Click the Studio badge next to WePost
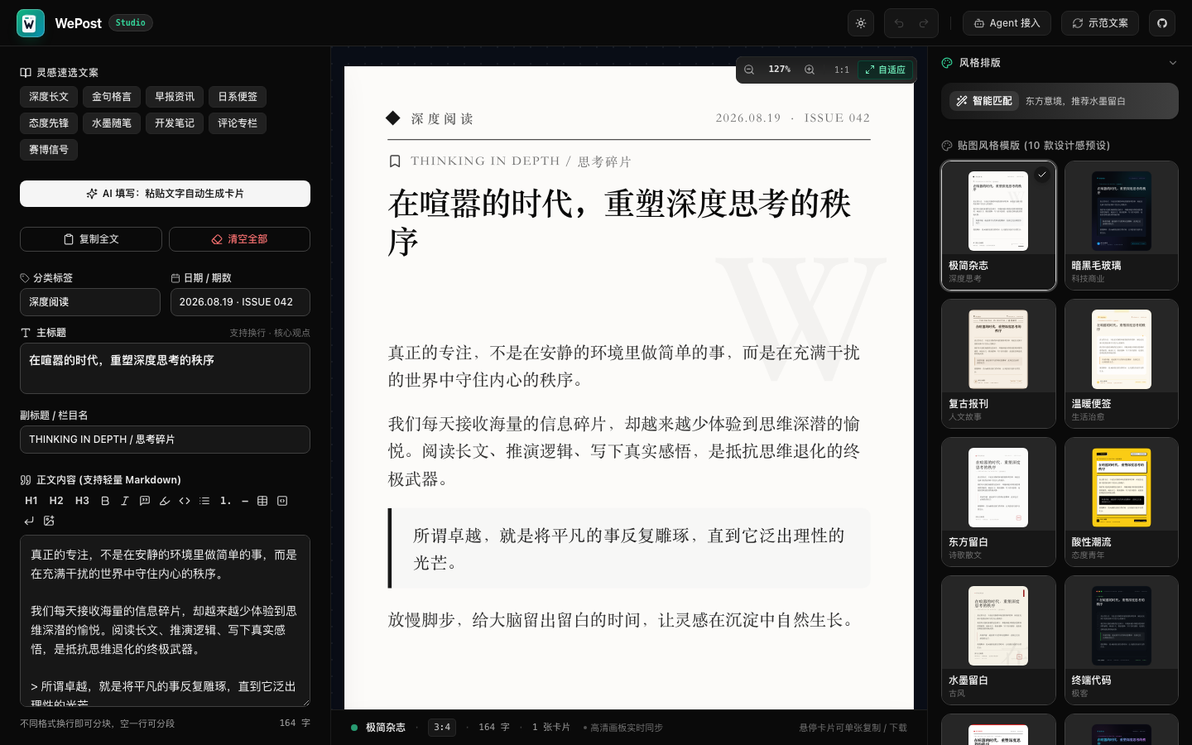Screen dimensions: 1192x745 click(131, 23)
